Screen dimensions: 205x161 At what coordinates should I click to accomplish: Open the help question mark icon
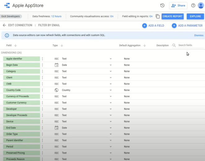(x=193, y=6)
